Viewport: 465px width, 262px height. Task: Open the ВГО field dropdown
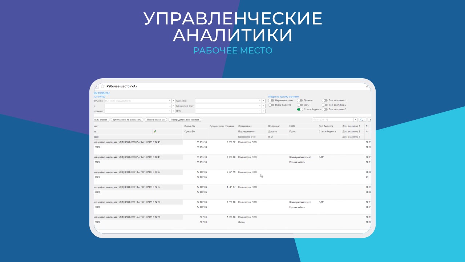click(x=259, y=111)
